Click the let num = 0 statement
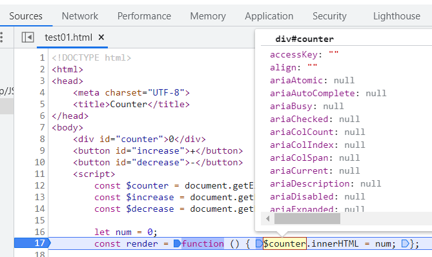The image size is (432, 257). point(126,232)
